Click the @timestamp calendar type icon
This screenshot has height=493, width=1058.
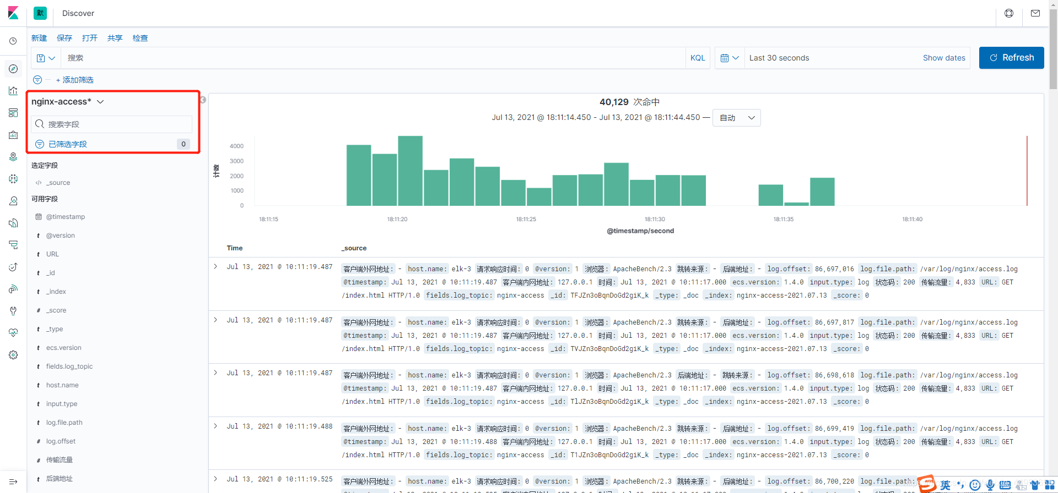pos(39,217)
